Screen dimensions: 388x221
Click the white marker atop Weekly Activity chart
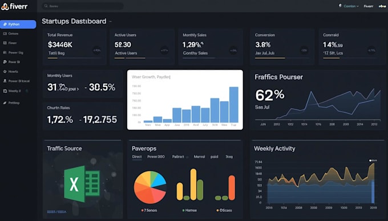coord(370,161)
